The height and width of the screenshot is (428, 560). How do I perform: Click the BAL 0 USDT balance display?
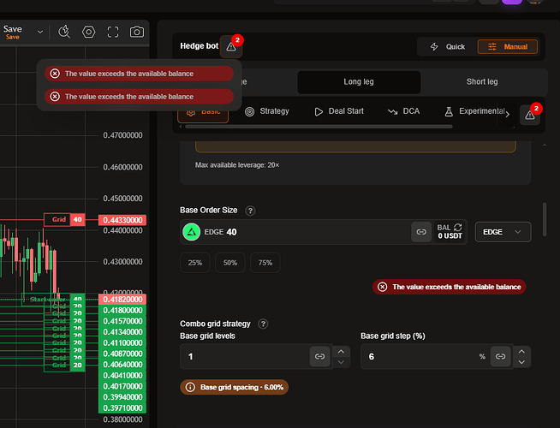450,232
